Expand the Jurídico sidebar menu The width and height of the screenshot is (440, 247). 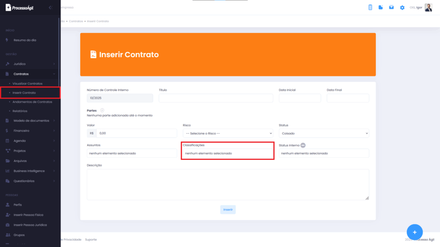31,64
